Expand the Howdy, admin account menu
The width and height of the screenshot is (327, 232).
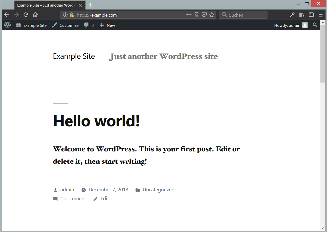[x=291, y=25]
